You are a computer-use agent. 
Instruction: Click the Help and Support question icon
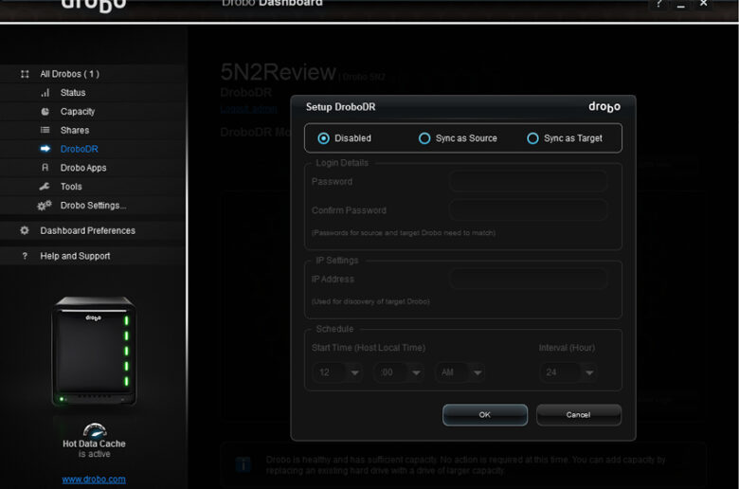coord(25,256)
